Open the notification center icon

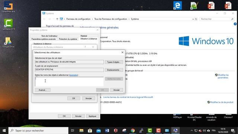[233, 131]
